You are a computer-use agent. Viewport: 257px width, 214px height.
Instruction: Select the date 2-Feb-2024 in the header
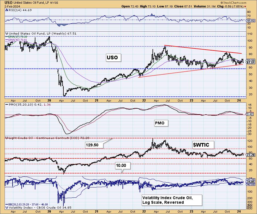click(12, 6)
